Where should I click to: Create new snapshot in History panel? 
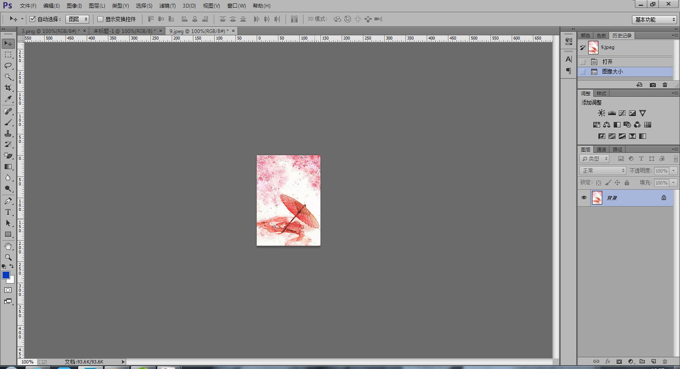click(653, 85)
